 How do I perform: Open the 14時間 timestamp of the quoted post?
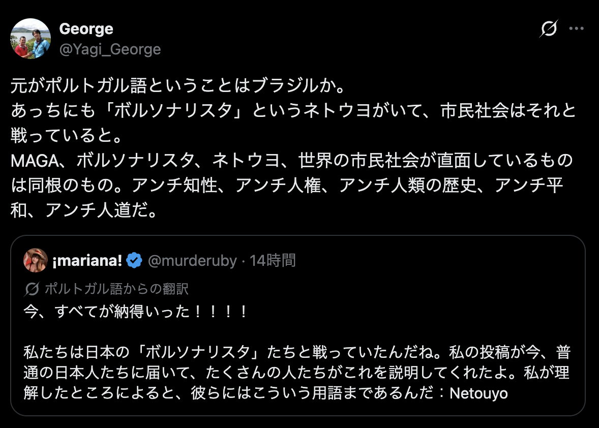point(273,261)
